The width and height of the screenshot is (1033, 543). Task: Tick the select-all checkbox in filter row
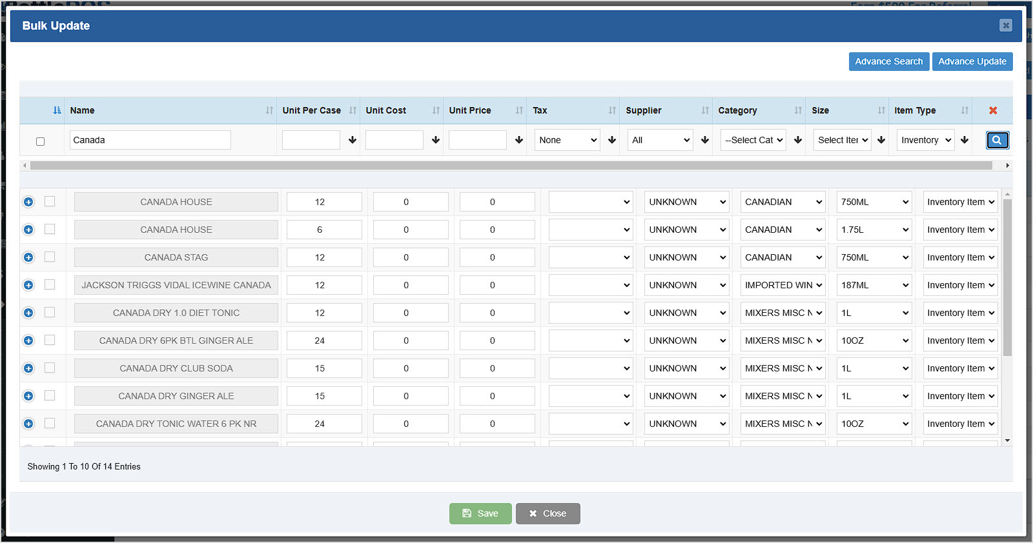[40, 141]
